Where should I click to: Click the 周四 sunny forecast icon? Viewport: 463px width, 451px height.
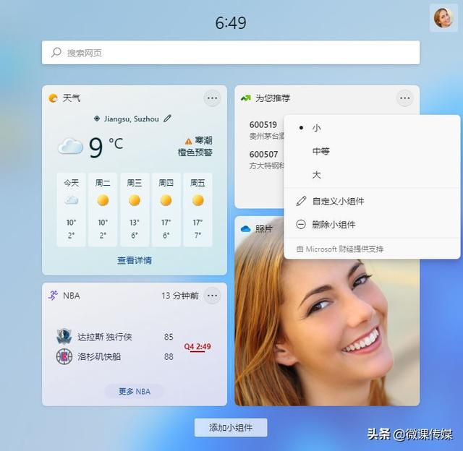click(166, 200)
